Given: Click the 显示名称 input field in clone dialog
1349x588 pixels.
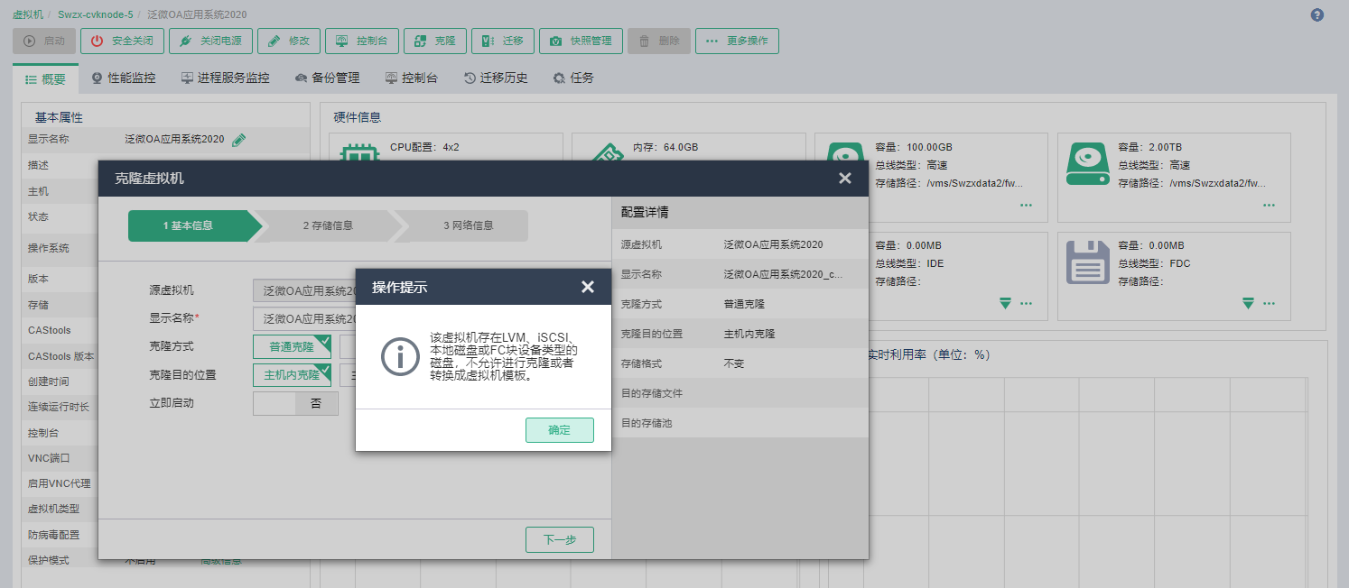Looking at the screenshot, I should [304, 318].
